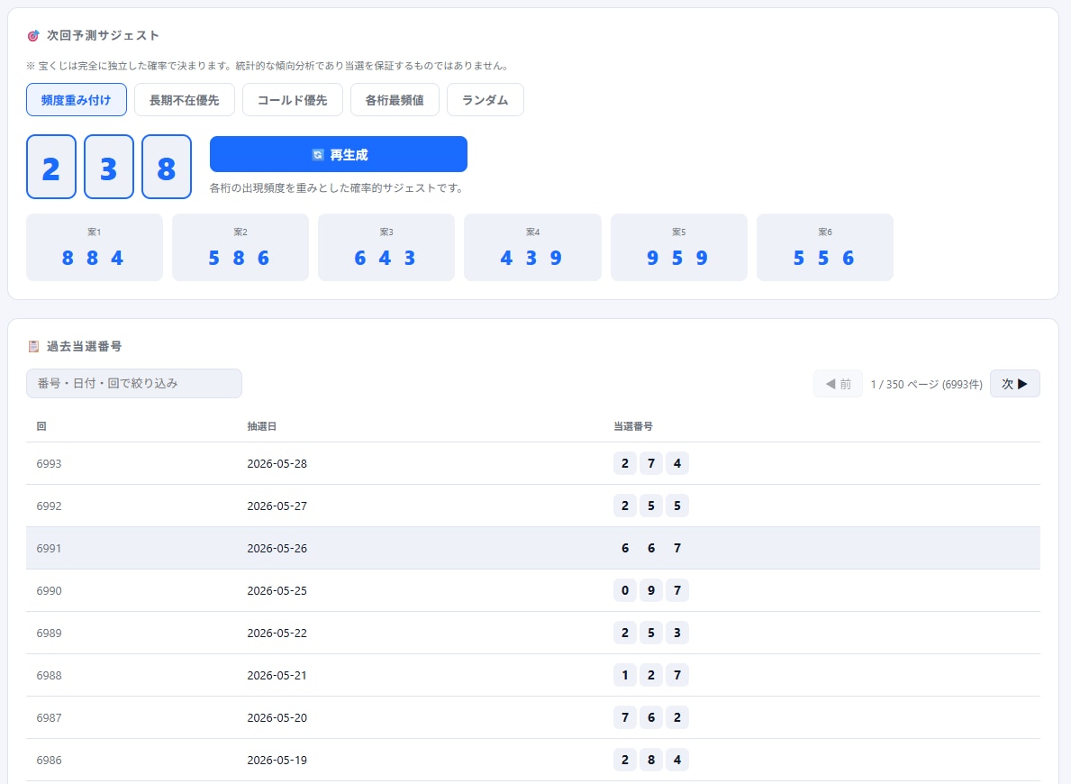Click the 当選番号 column header
Image resolution: width=1071 pixels, height=784 pixels.
(x=633, y=426)
